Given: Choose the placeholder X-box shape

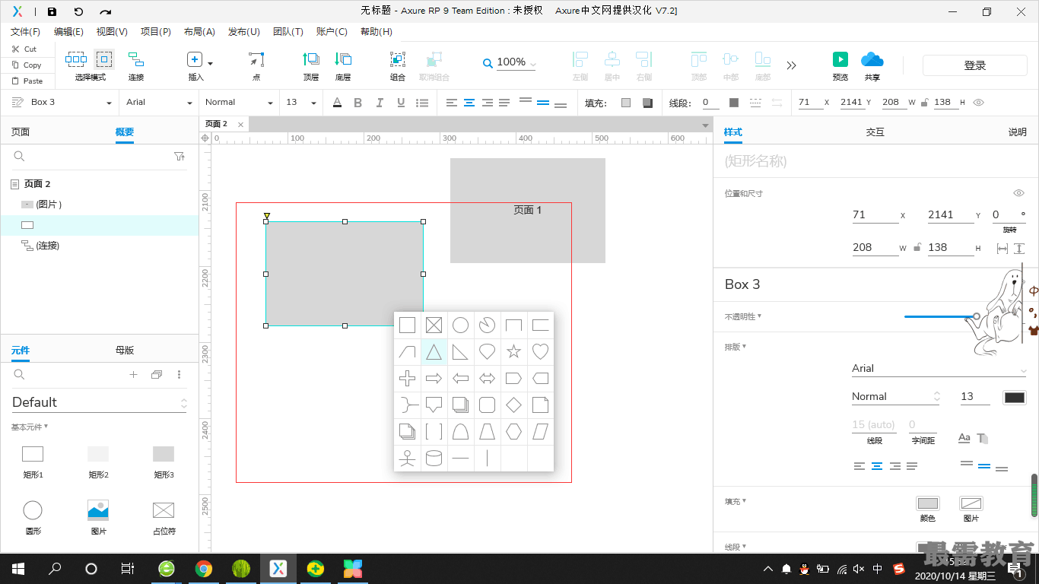Looking at the screenshot, I should click(x=434, y=325).
